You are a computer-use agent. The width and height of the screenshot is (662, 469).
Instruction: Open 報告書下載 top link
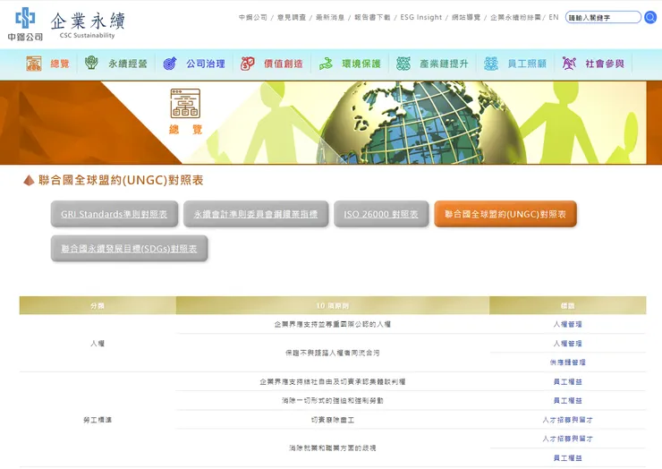pos(372,17)
